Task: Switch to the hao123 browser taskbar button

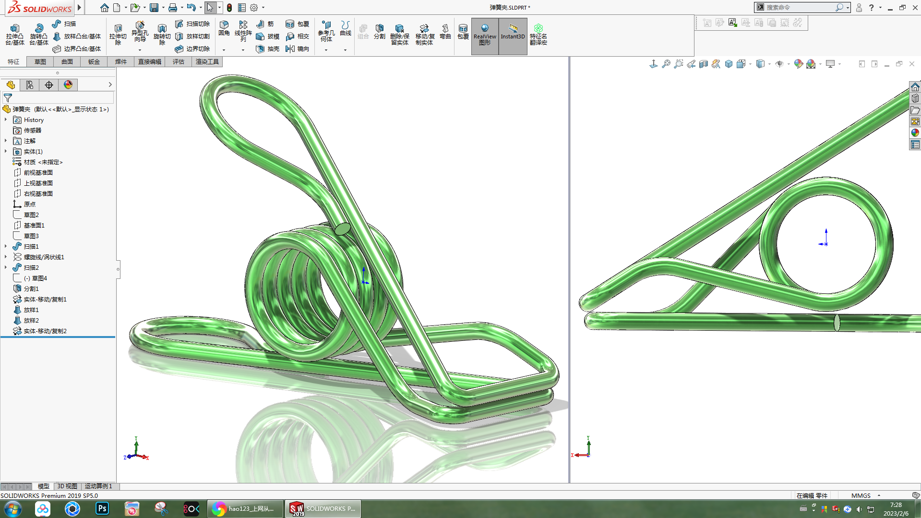Action: coord(245,508)
